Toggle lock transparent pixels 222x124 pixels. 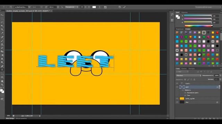(185, 80)
